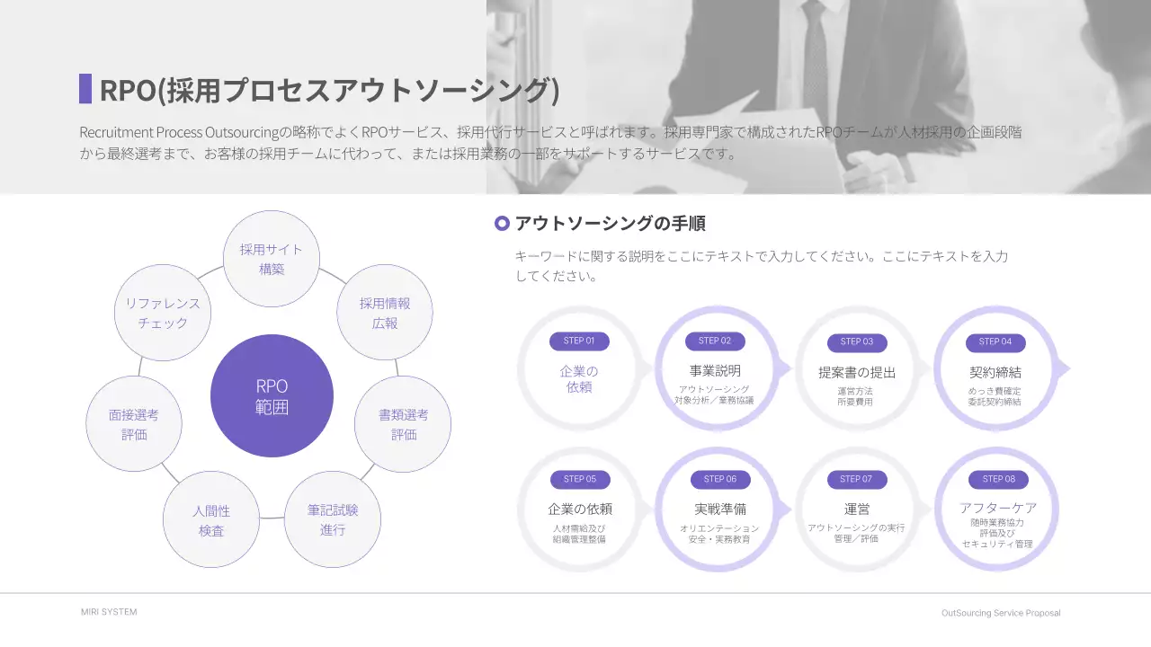Select the 筆記試験進行 node
Screen dimensions: 1151x647
(x=334, y=519)
